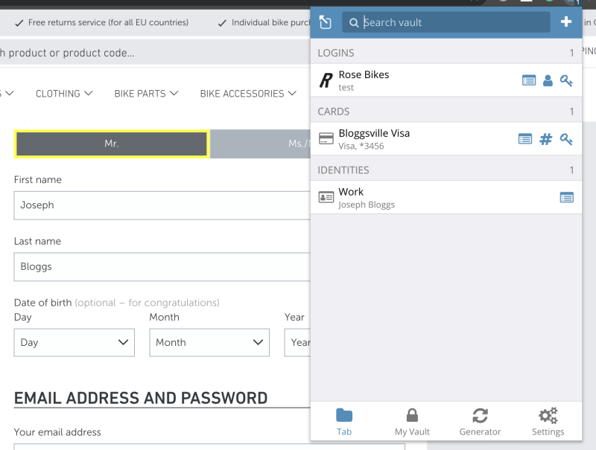The width and height of the screenshot is (596, 450).
Task: View Work identity details icon
Action: tap(566, 197)
